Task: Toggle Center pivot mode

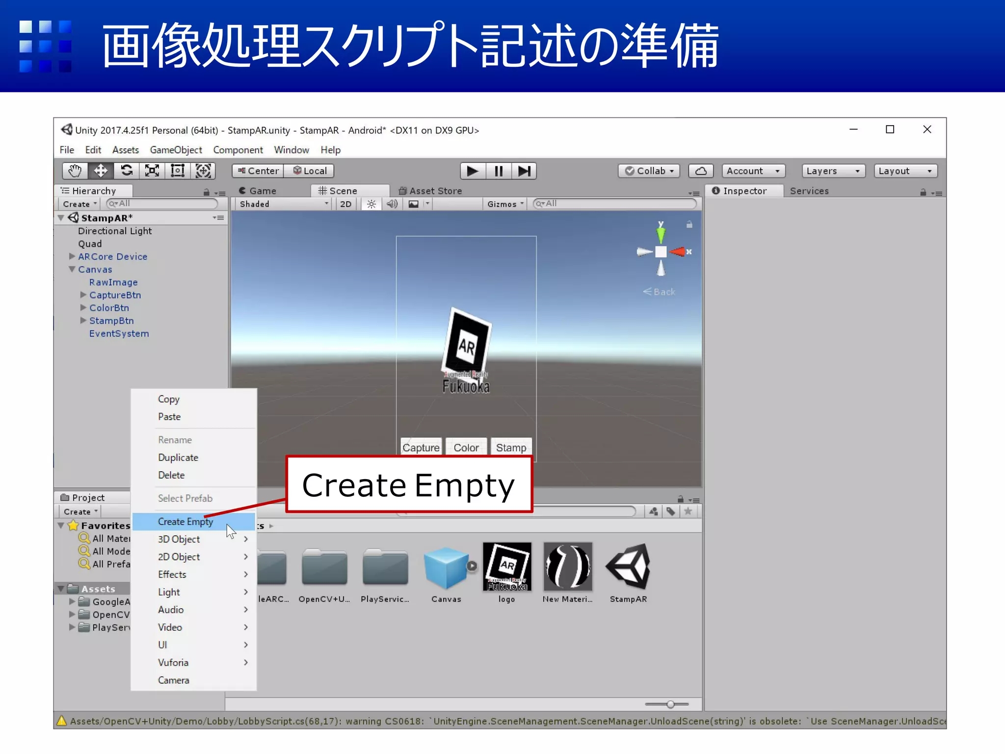Action: pyautogui.click(x=258, y=171)
